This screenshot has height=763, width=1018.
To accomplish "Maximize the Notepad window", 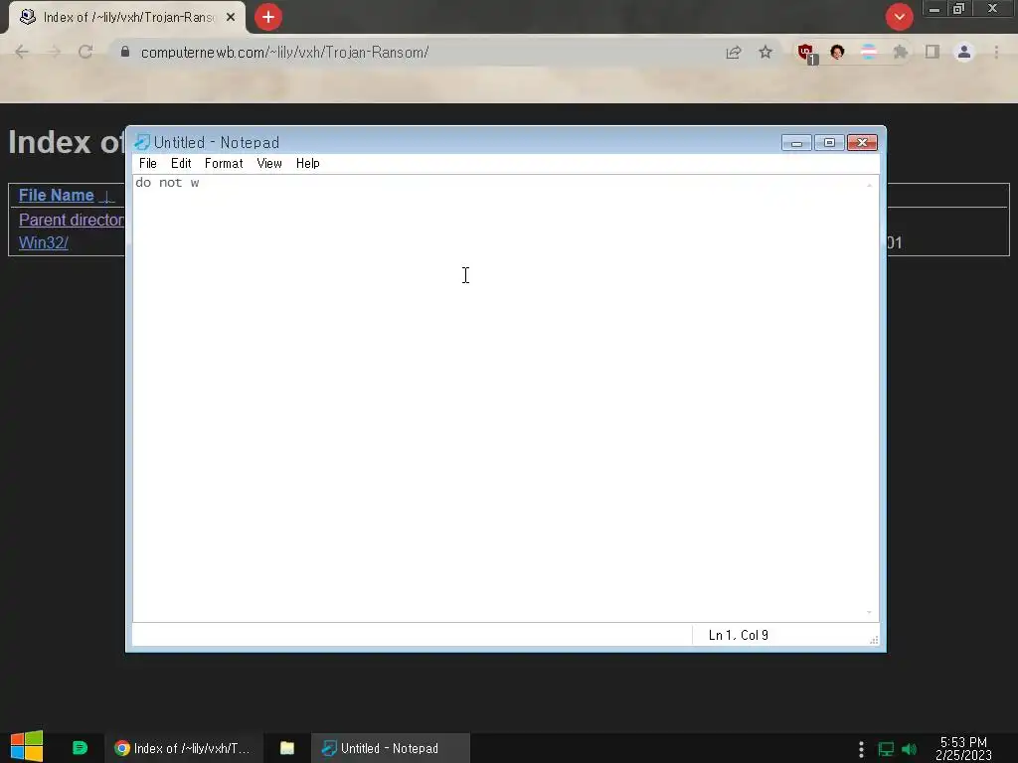I will [829, 143].
